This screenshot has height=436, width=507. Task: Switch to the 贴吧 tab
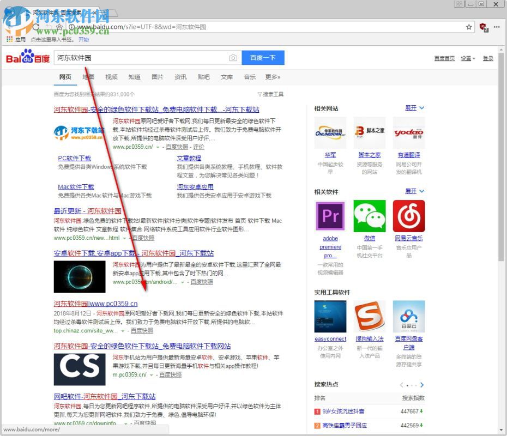(203, 77)
